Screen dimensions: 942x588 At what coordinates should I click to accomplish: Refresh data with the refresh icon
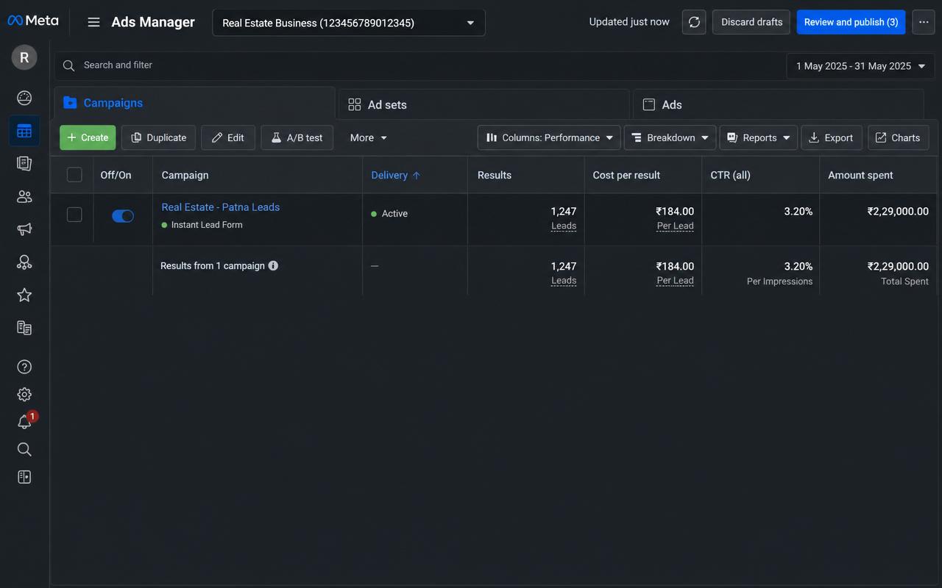point(694,22)
